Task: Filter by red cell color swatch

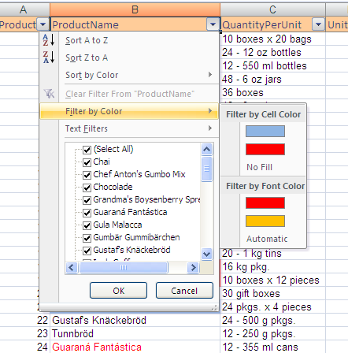Action: pos(265,149)
